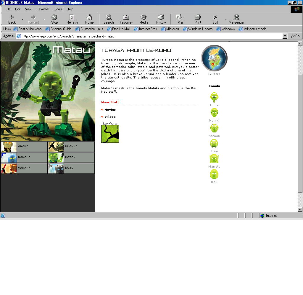Select the Matau character thumbnail
The height and width of the screenshot is (295, 303).
56,158
